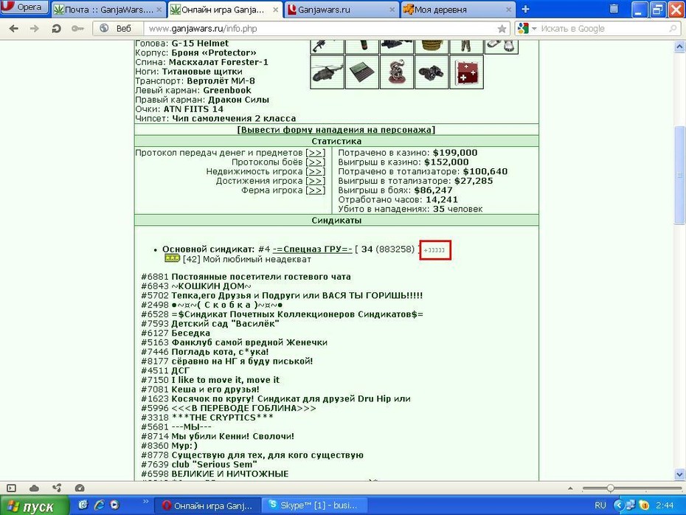Toggle the Opera Turbo gauge icon
686x515 pixels.
coord(80,488)
